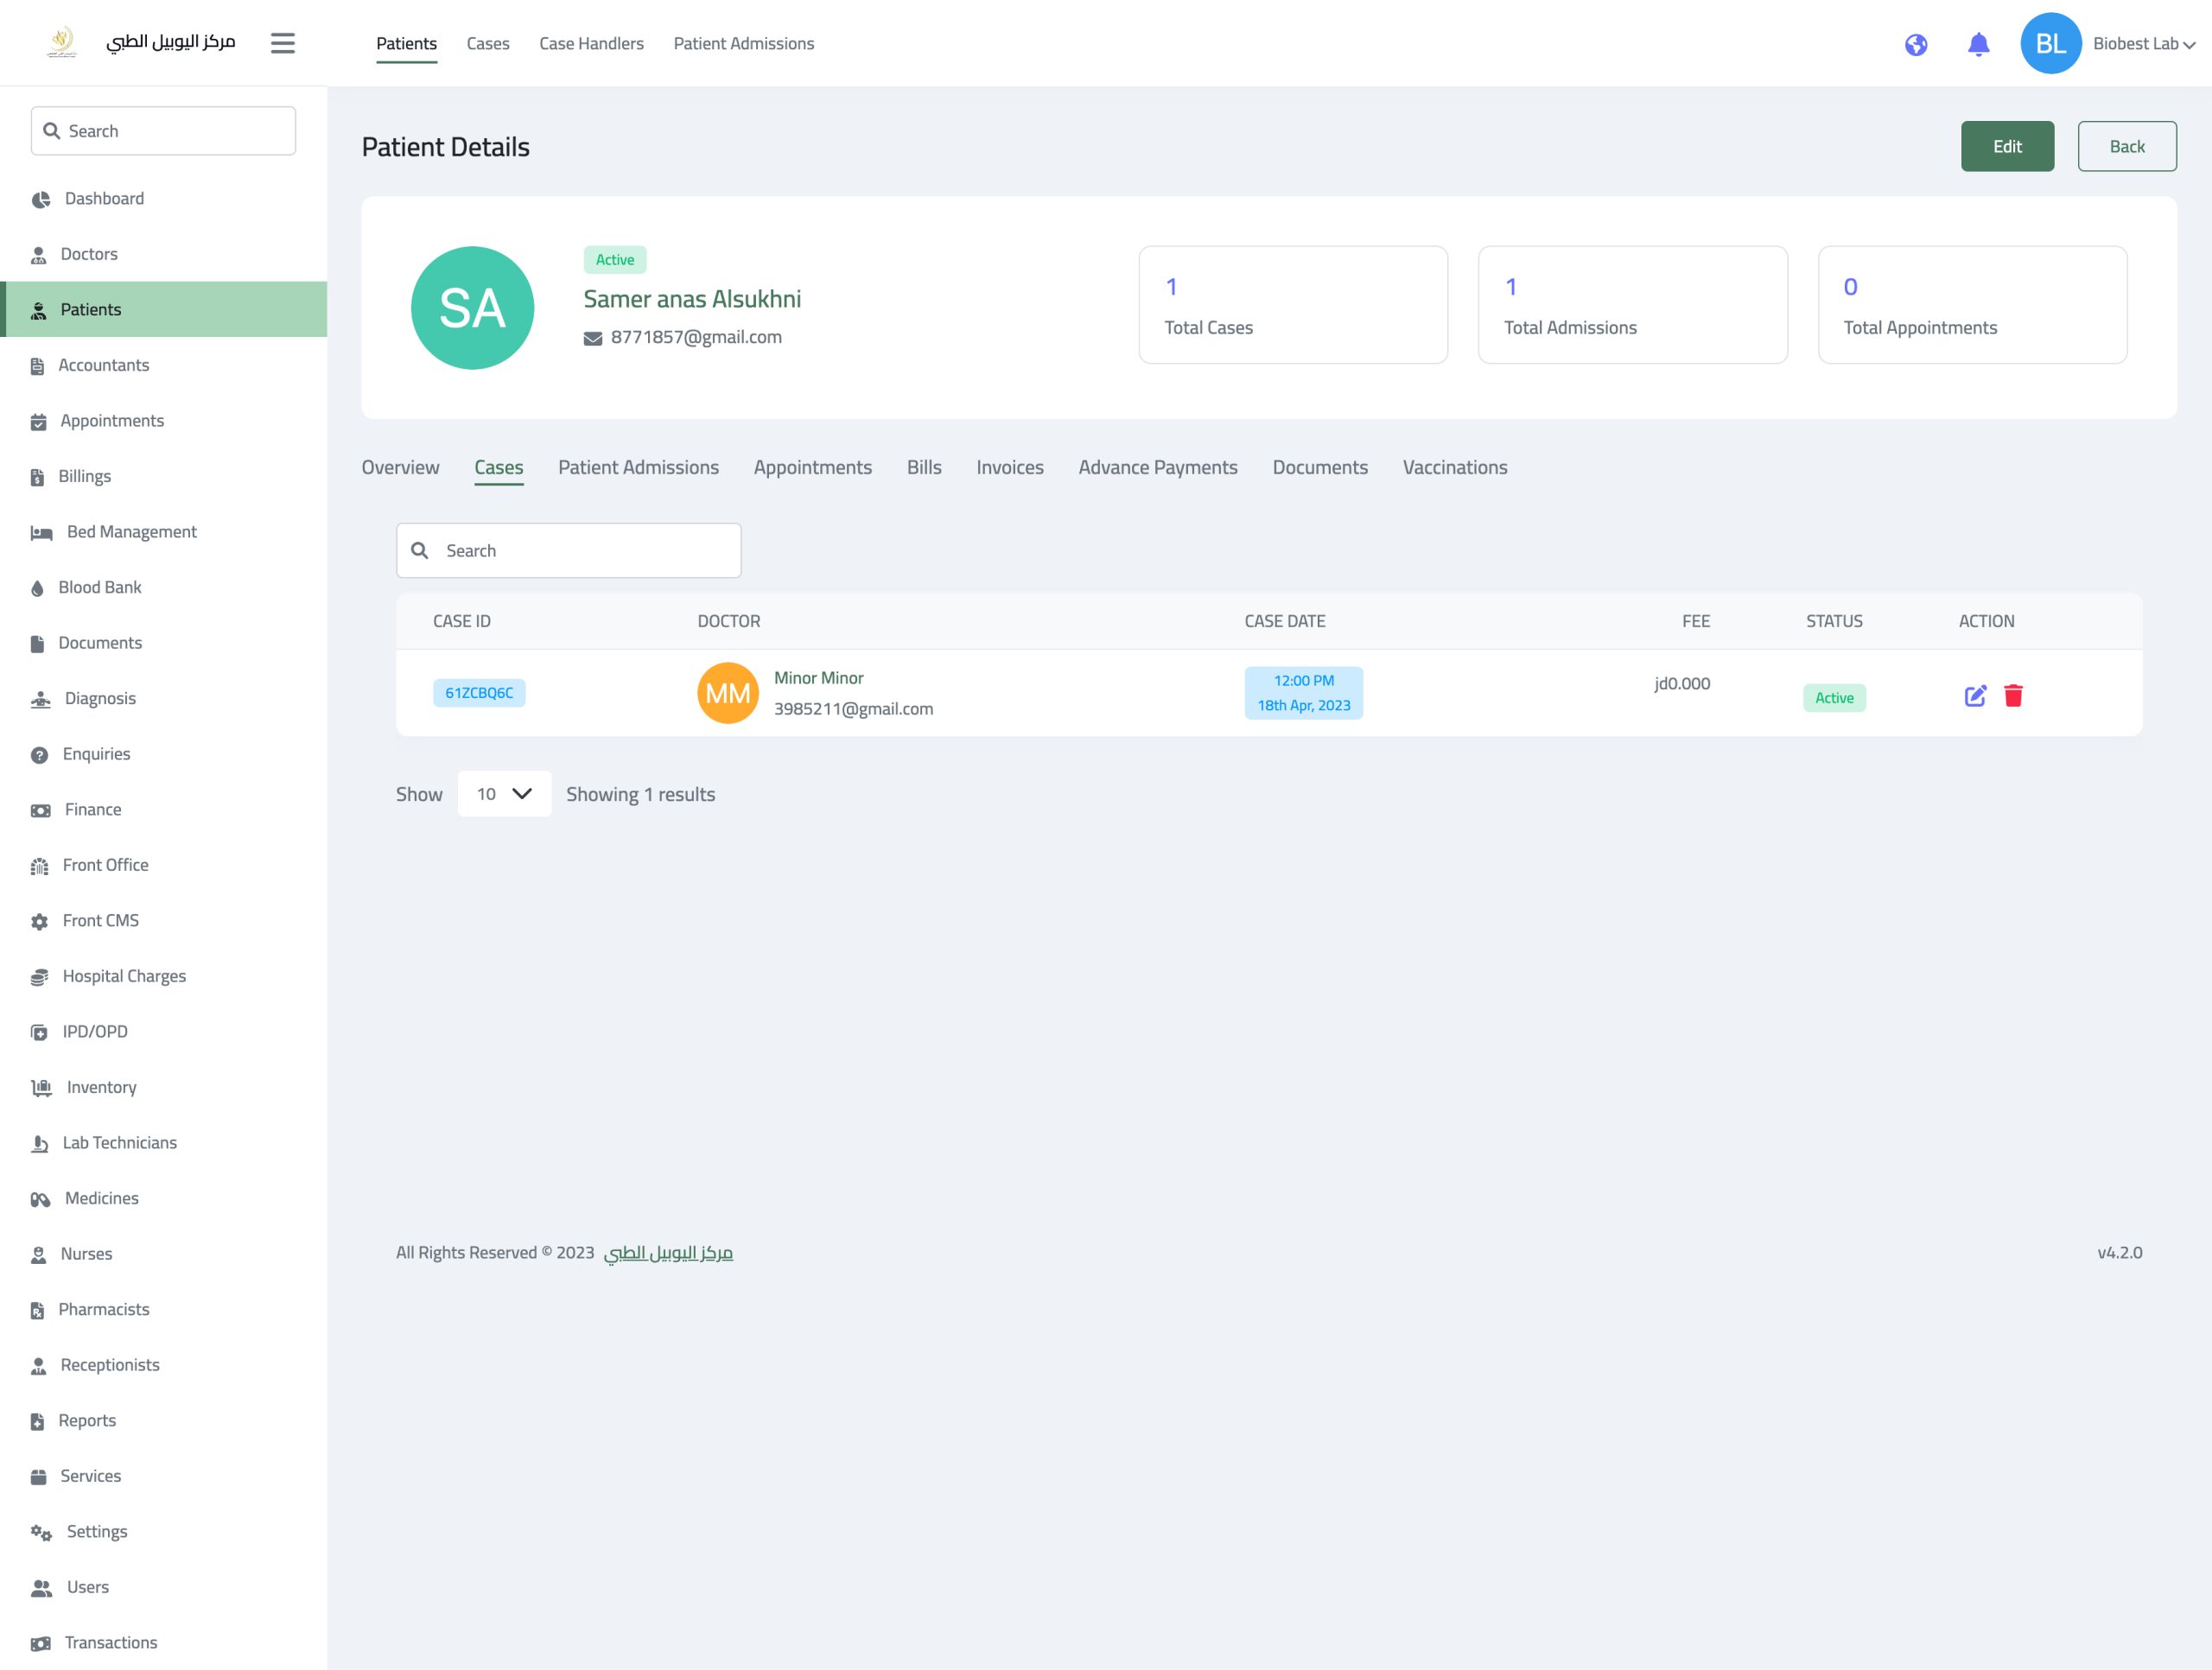Open Users sidebar item

pos(163,1586)
